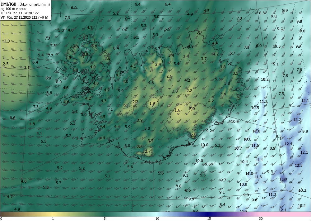Click the '30' label on the color scale
This screenshot has height=221, width=311.
(x=261, y=219)
